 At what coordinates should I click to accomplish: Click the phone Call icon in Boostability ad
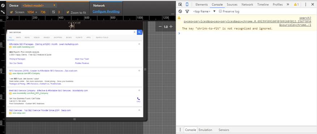click(139, 100)
